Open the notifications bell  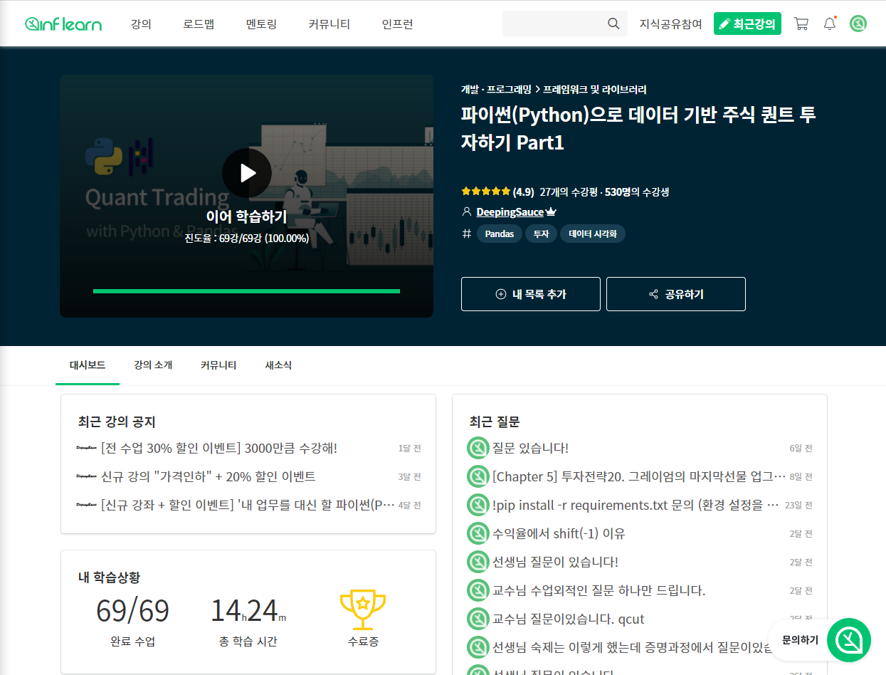coord(830,23)
